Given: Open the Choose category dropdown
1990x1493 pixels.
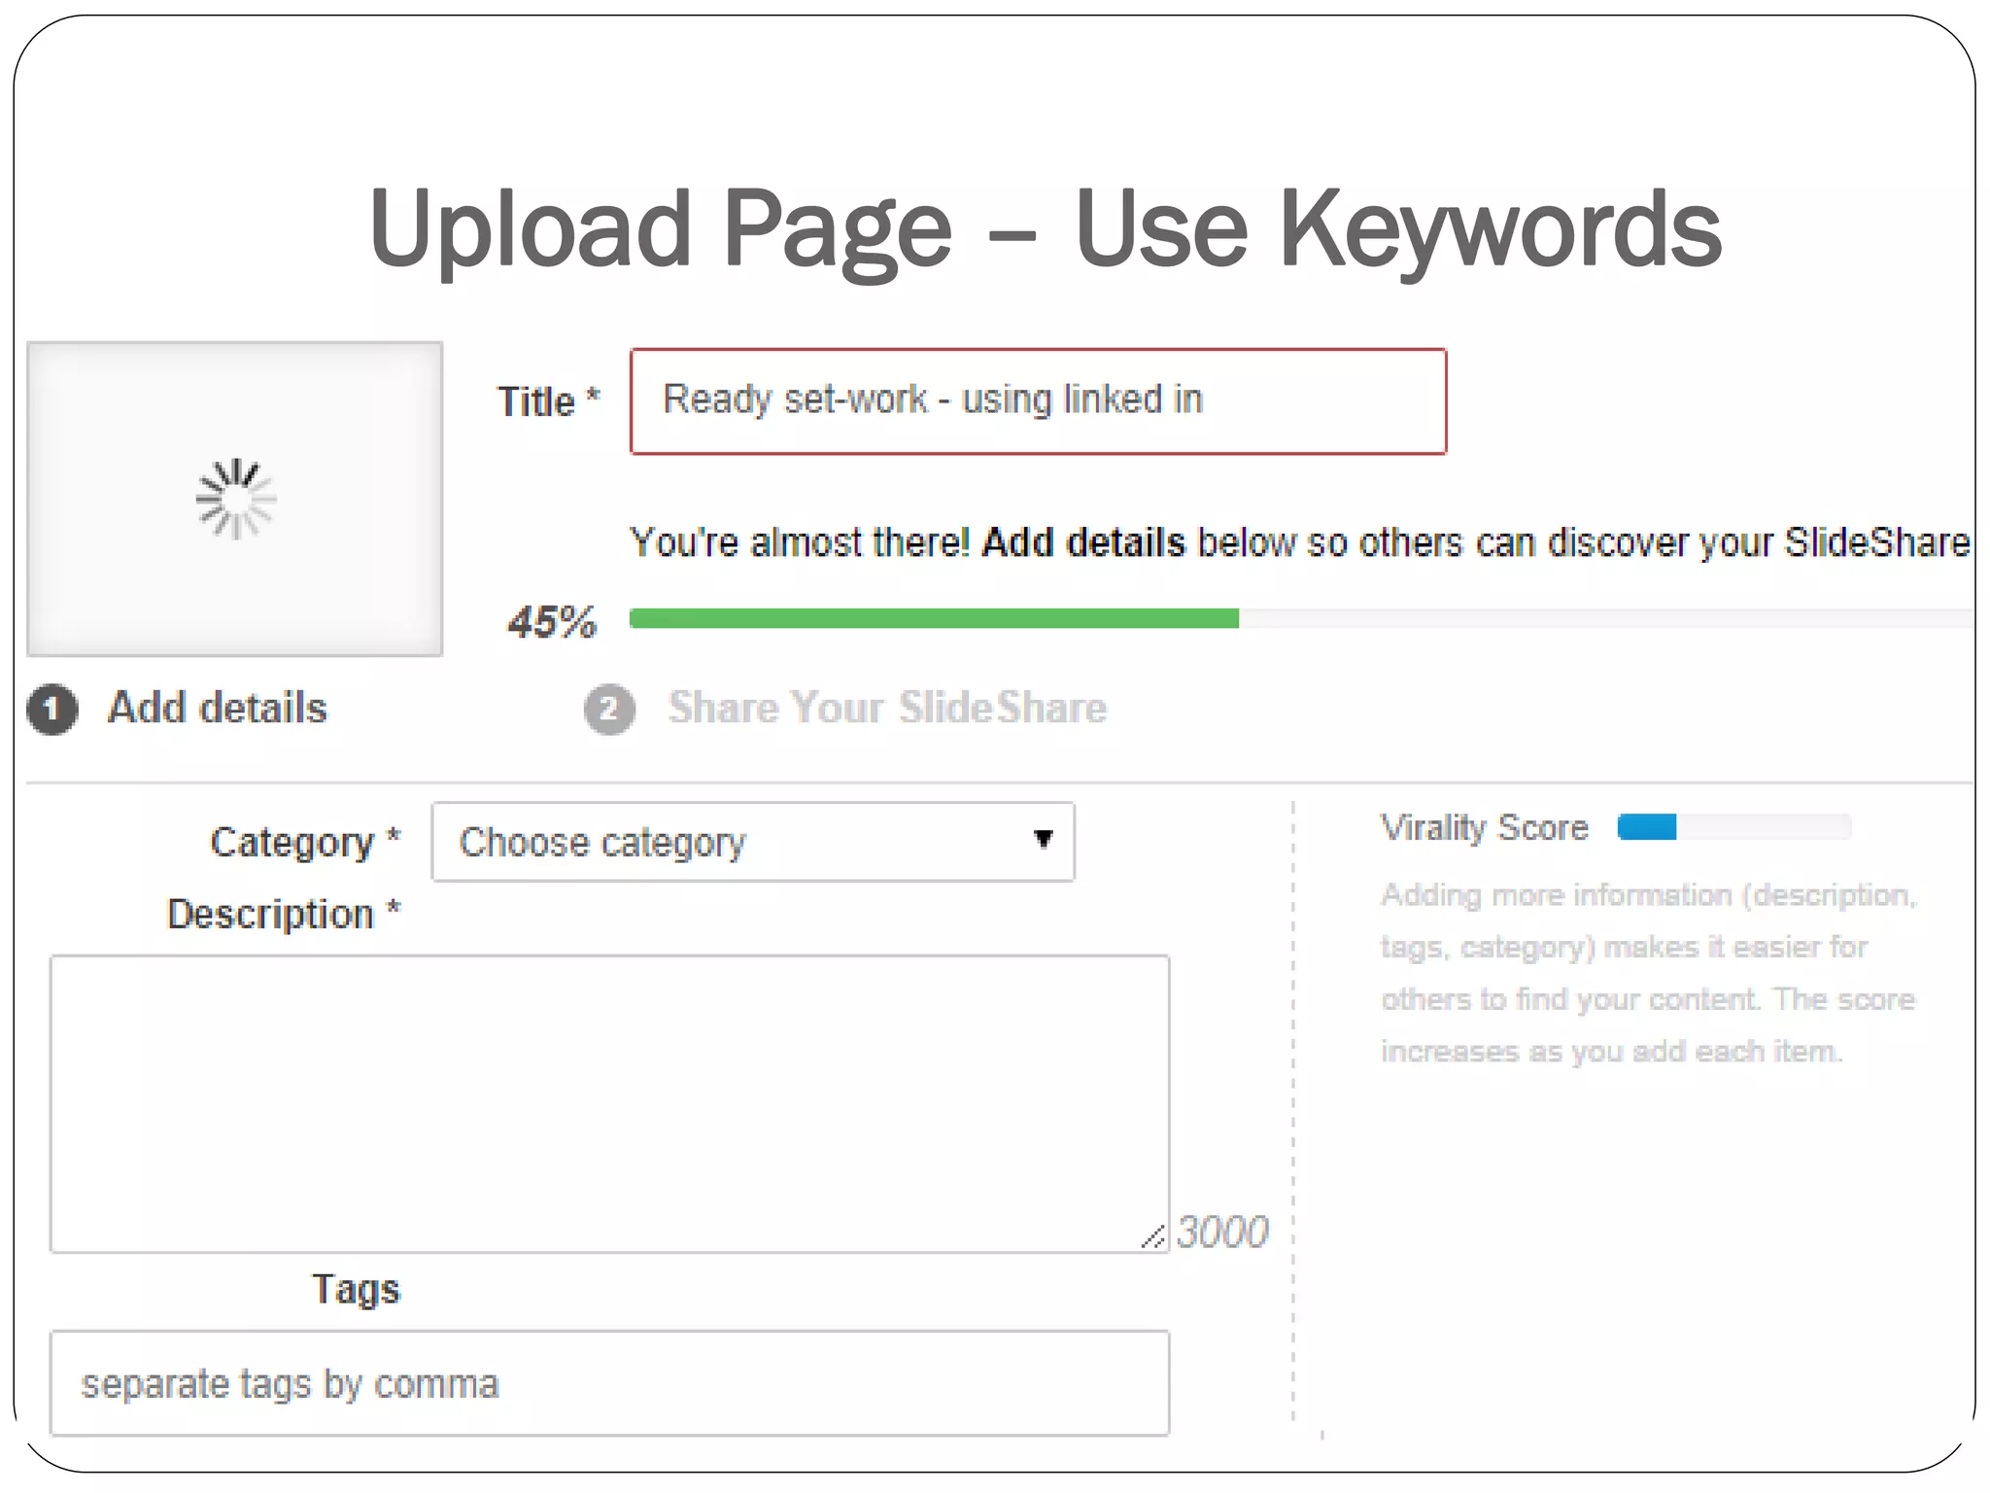Looking at the screenshot, I should click(x=753, y=842).
